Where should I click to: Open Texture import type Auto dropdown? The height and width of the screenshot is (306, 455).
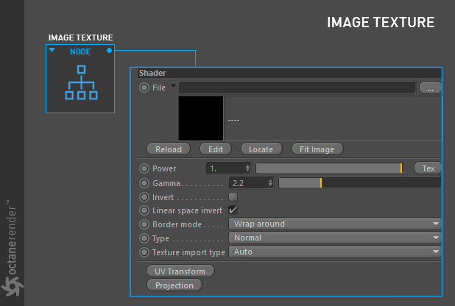point(335,252)
